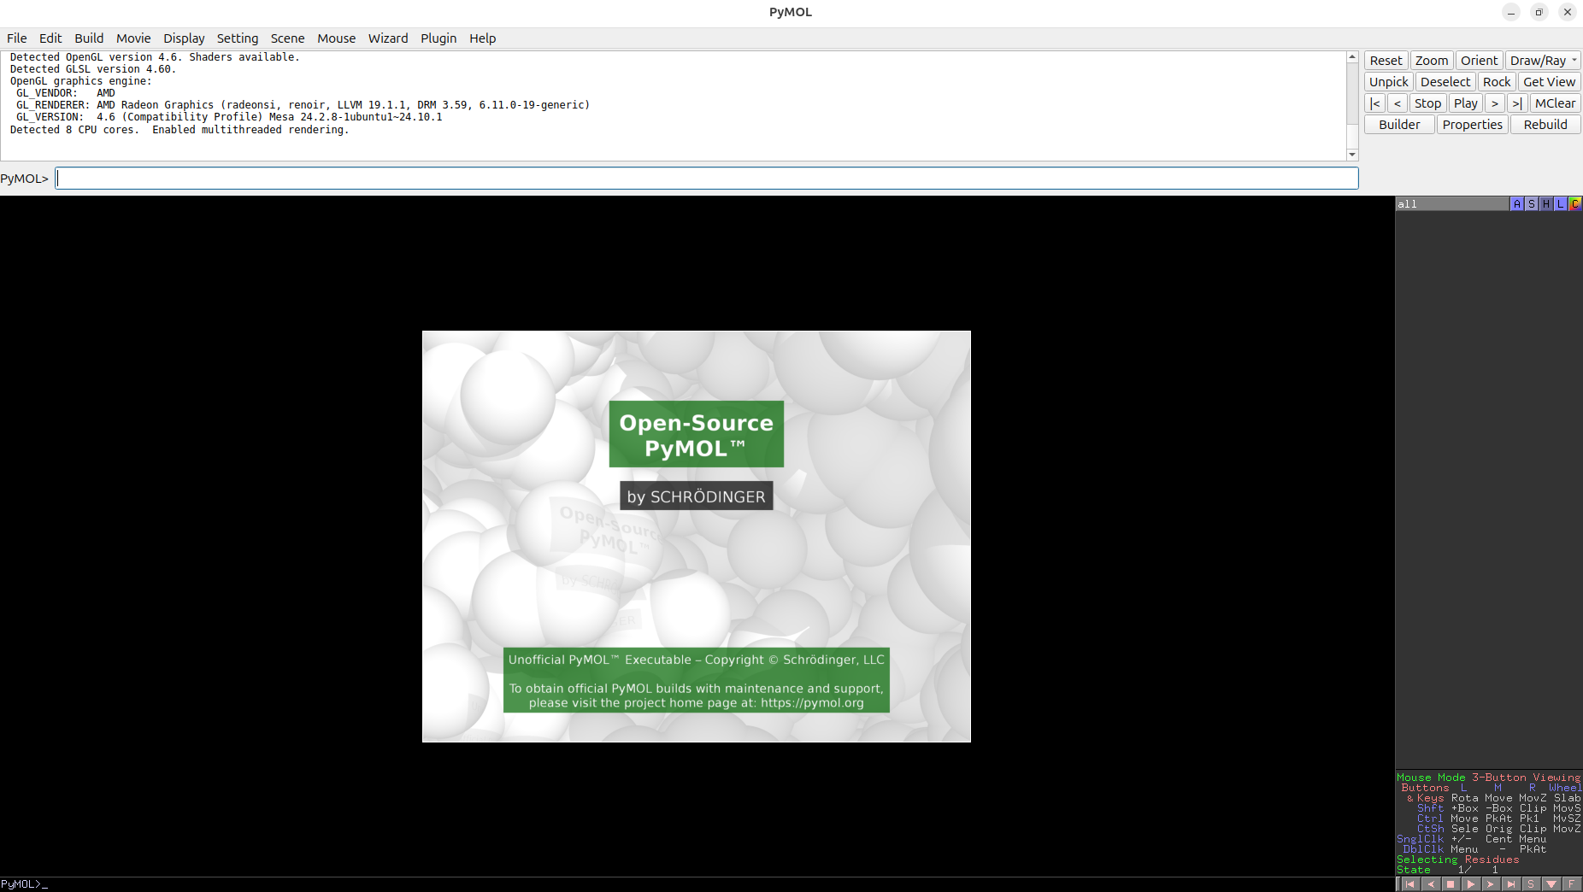Click the Orient button
The height and width of the screenshot is (892, 1583).
[1479, 61]
